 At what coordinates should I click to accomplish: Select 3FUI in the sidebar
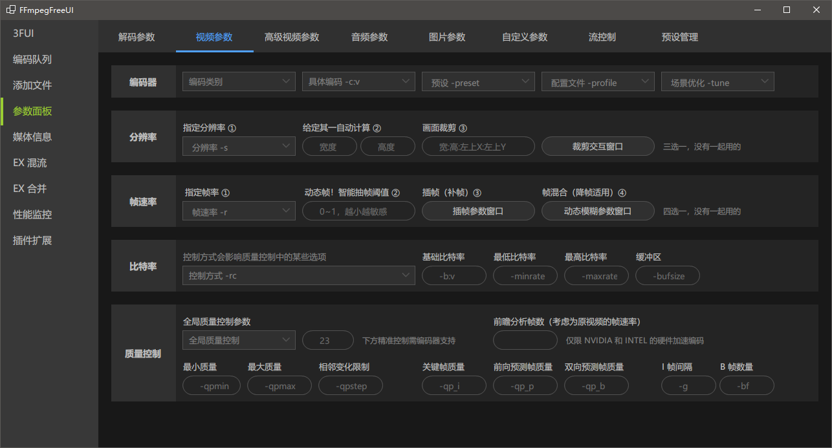[x=49, y=33]
